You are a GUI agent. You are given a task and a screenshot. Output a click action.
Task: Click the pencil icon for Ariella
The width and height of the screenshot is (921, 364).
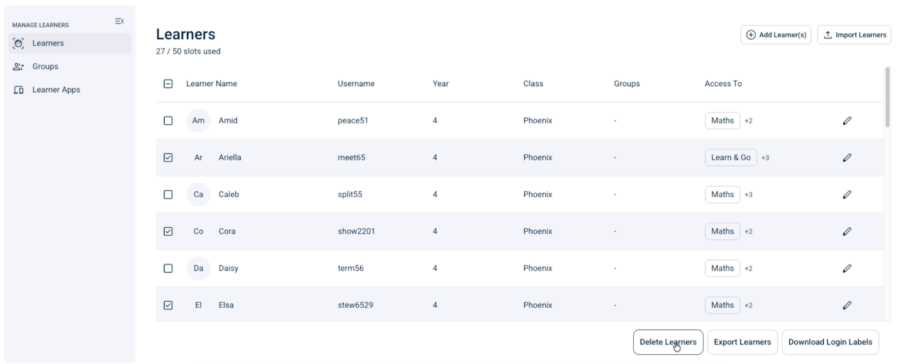point(847,158)
